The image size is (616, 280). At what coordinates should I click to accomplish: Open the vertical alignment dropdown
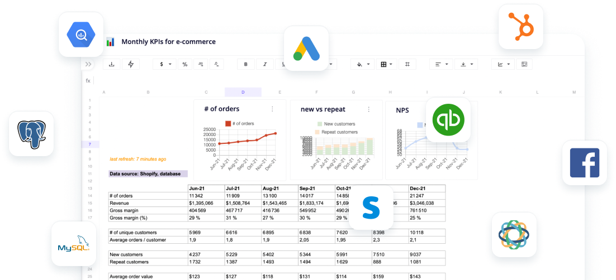(466, 64)
